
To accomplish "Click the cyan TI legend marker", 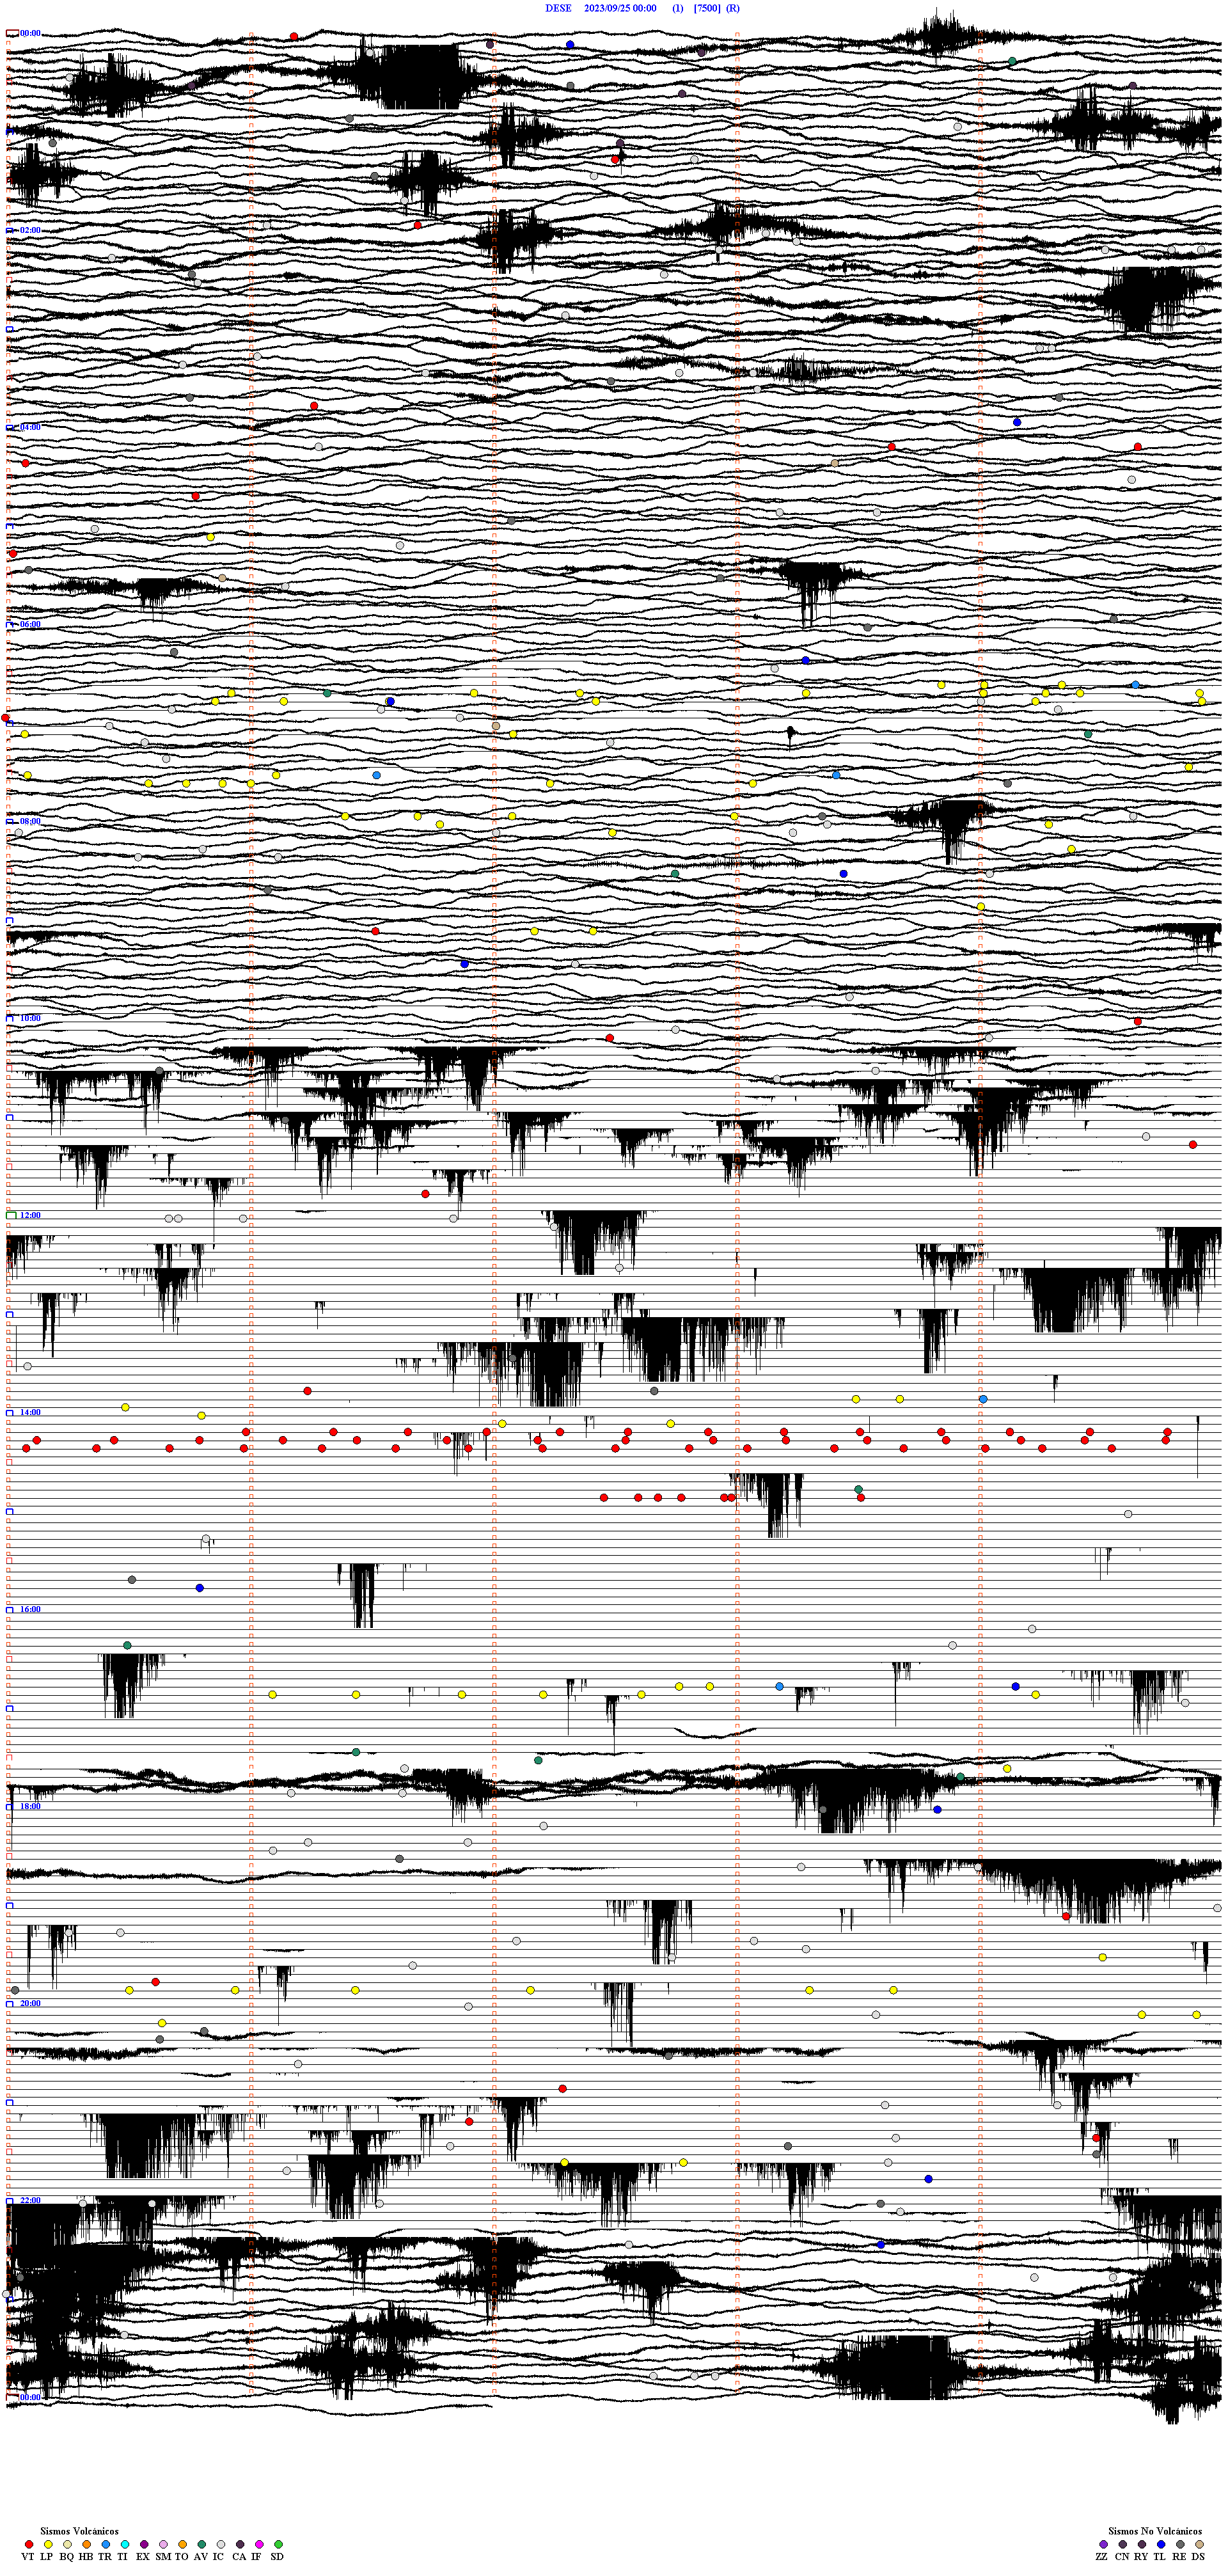I will click(125, 2544).
